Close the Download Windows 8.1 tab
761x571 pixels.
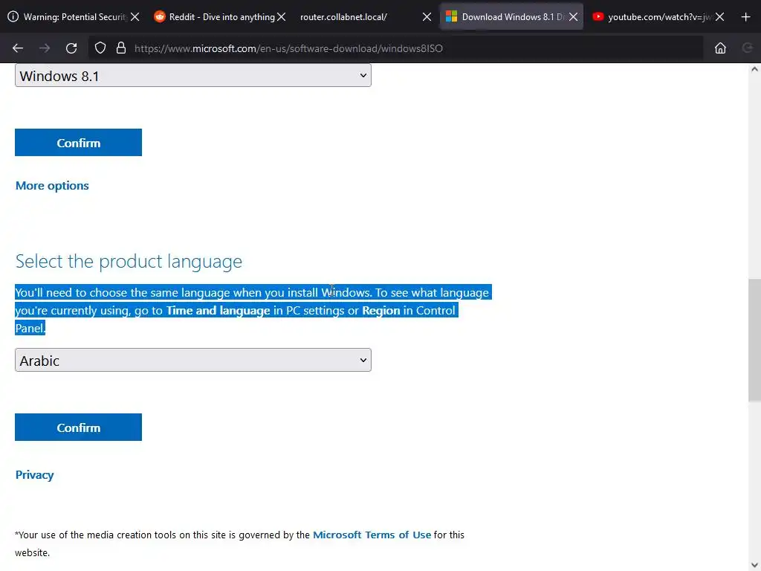point(573,17)
